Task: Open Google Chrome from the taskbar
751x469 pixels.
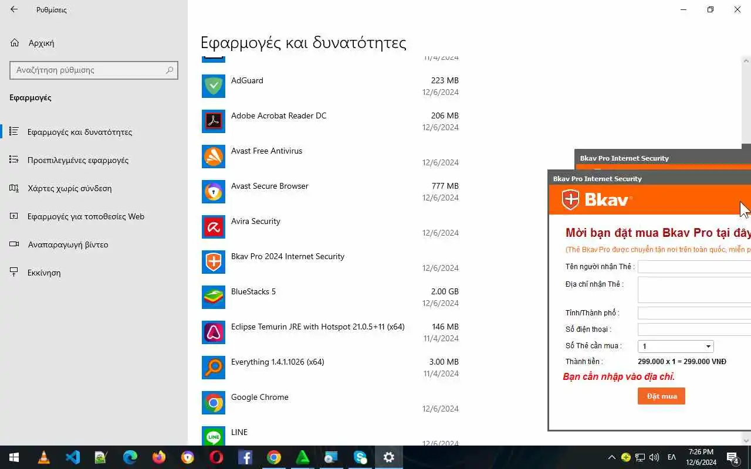Action: point(273,457)
